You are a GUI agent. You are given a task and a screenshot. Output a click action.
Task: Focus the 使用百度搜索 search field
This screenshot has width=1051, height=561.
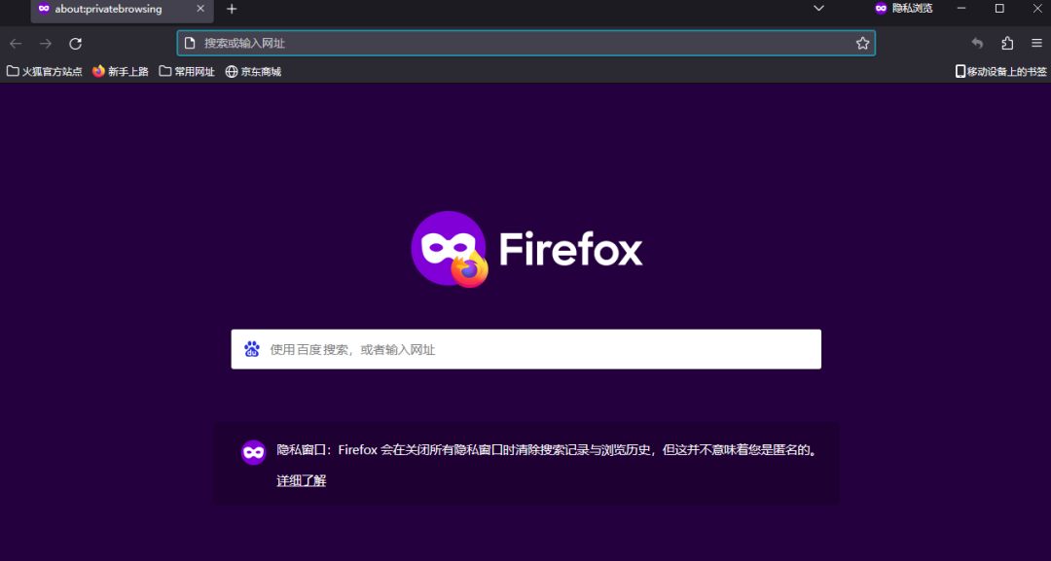[x=526, y=349]
